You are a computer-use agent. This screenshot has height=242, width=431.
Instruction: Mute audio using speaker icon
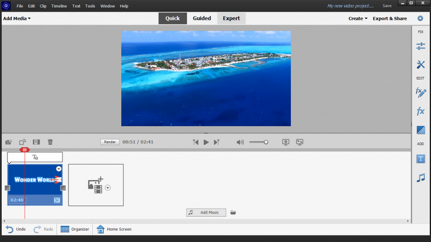[240, 142]
